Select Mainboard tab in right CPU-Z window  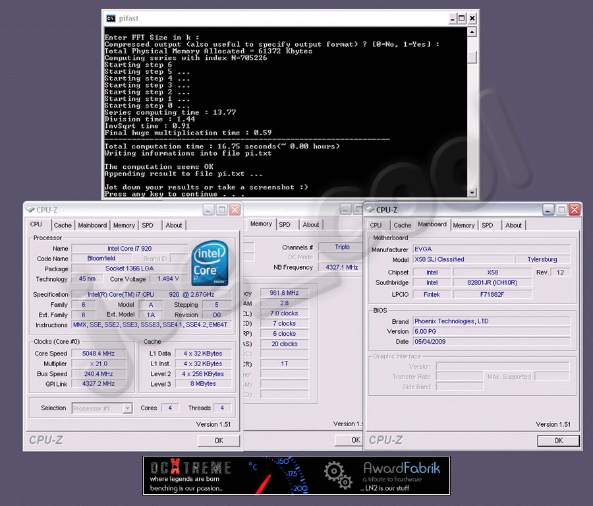tap(432, 224)
